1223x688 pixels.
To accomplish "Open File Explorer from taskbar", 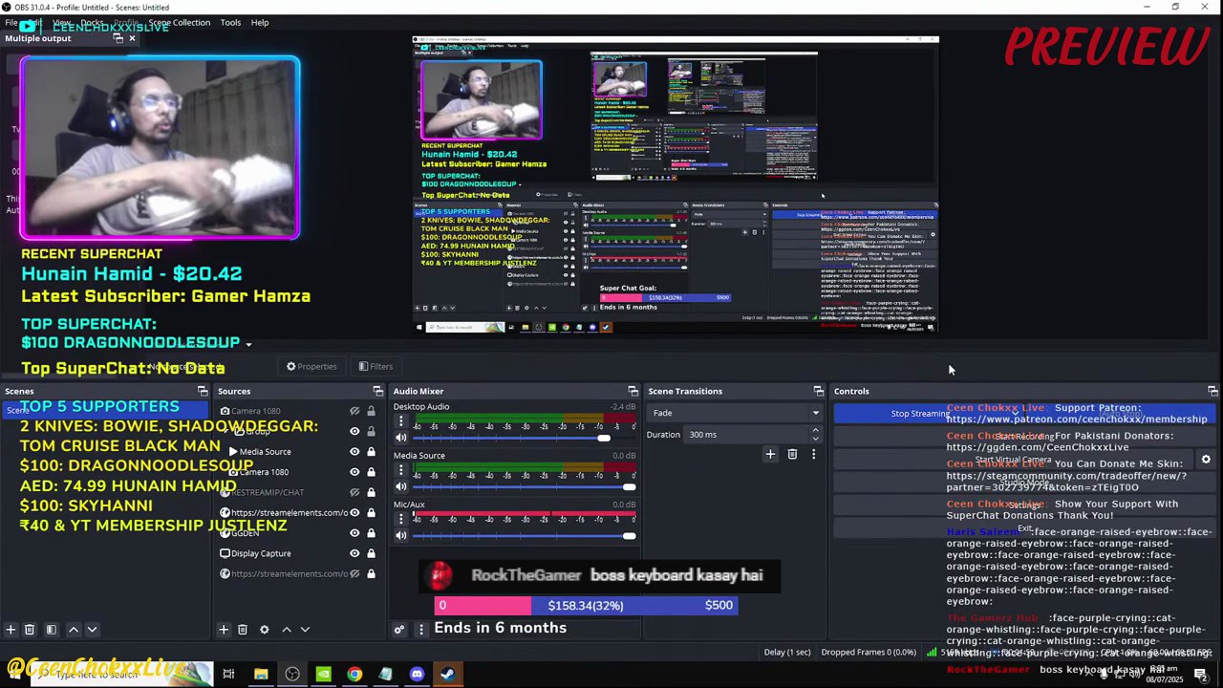I will point(261,675).
